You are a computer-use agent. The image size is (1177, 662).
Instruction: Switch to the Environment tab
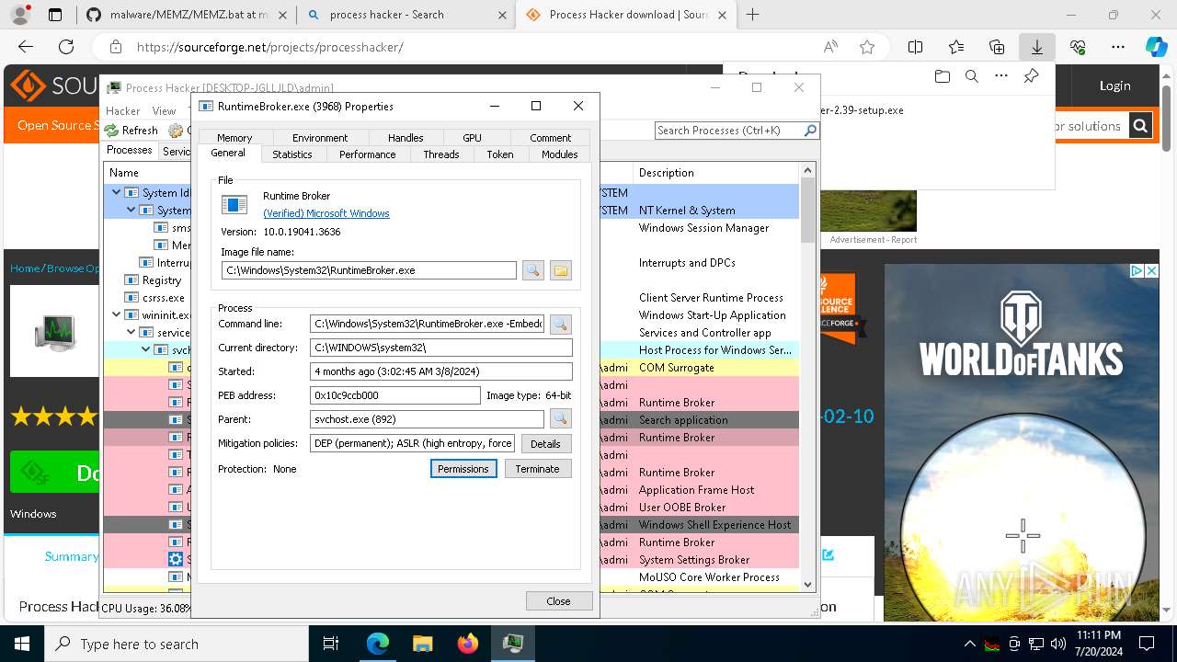point(320,137)
